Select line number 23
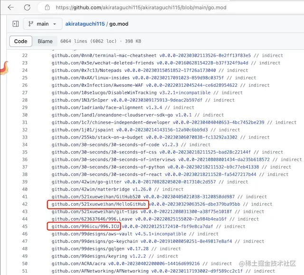Screen dimensions: 304x275 (x=25, y=63)
